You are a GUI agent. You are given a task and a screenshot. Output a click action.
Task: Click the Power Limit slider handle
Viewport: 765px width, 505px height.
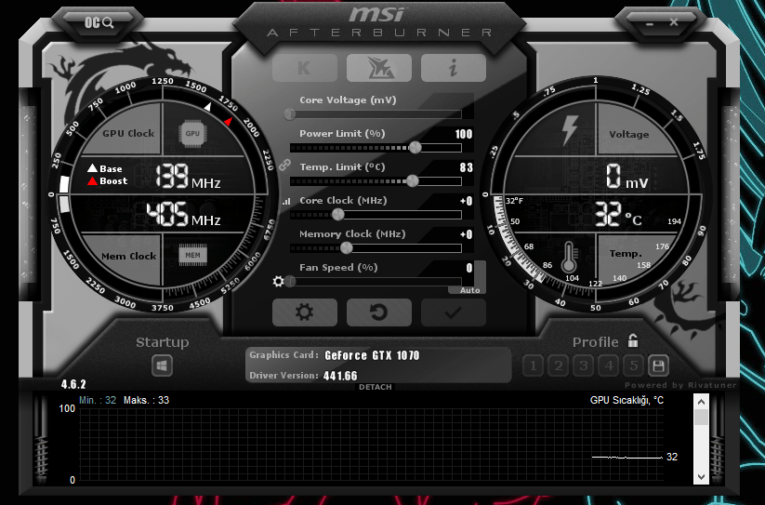tap(415, 147)
